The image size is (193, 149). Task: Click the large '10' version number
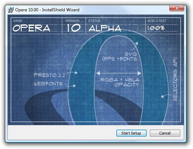click(x=74, y=28)
